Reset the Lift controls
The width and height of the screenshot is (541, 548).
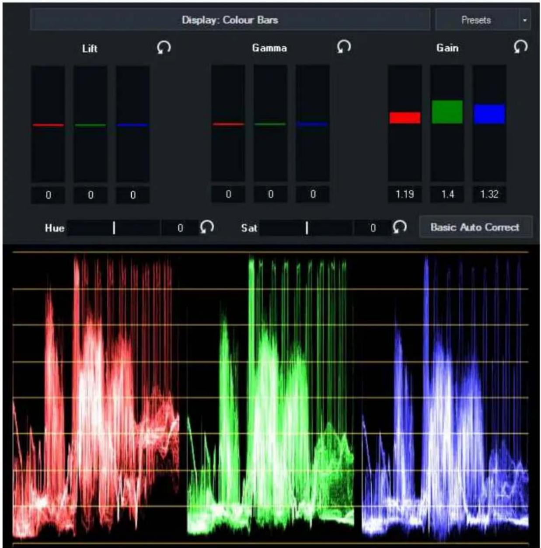(x=164, y=47)
